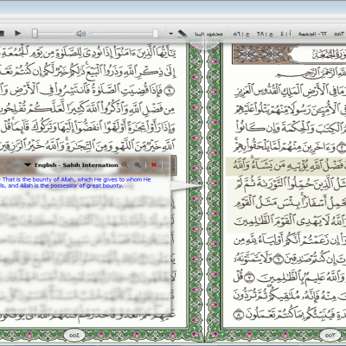This screenshot has height=346, width=346.
Task: Click verse marker ٩ on left page
Action: (169, 91)
